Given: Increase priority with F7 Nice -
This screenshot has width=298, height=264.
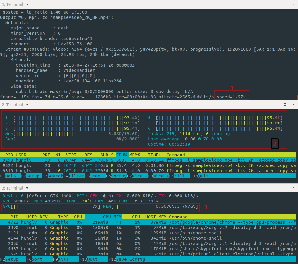Looking at the screenshot, I should point(138,176).
